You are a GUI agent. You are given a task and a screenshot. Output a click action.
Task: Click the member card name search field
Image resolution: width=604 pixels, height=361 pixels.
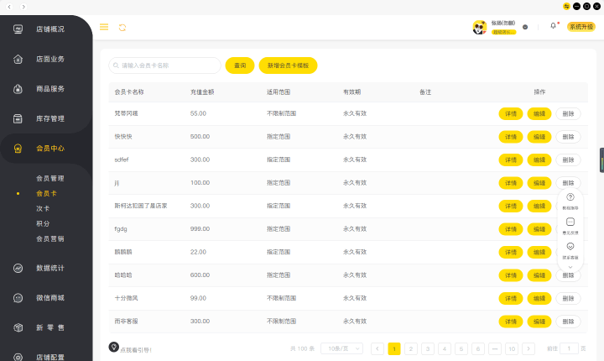click(x=165, y=65)
